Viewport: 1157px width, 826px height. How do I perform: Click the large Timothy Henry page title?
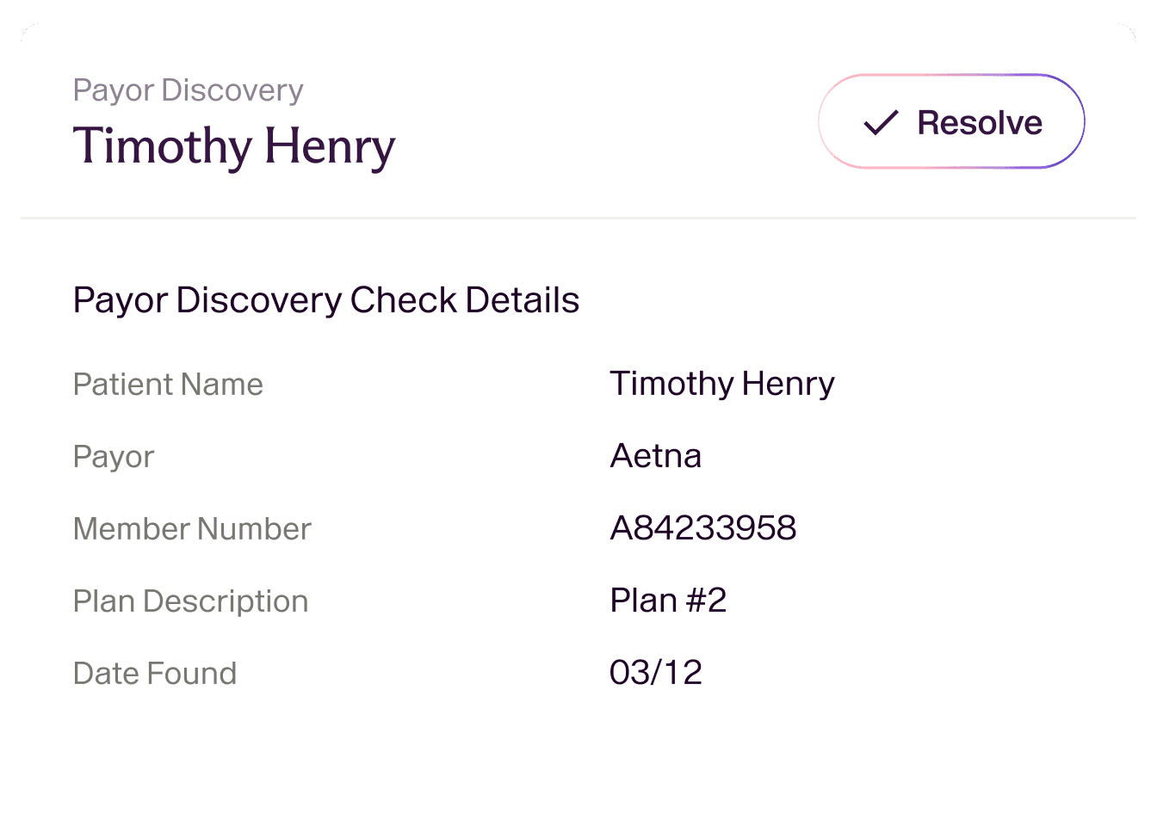click(x=234, y=146)
